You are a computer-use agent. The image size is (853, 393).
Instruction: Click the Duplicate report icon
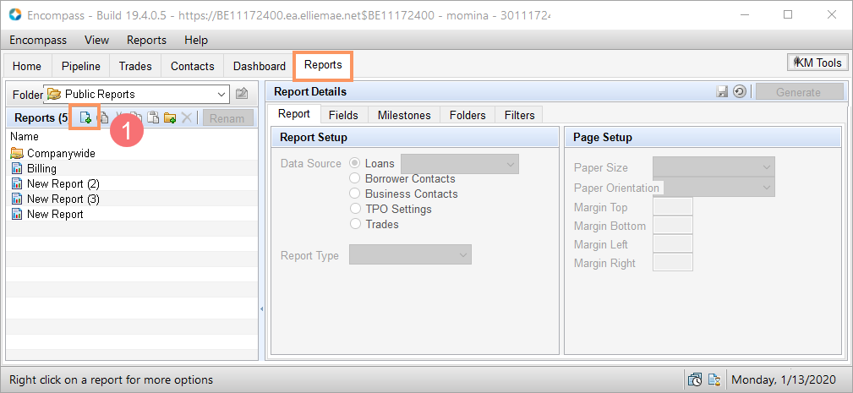(102, 117)
